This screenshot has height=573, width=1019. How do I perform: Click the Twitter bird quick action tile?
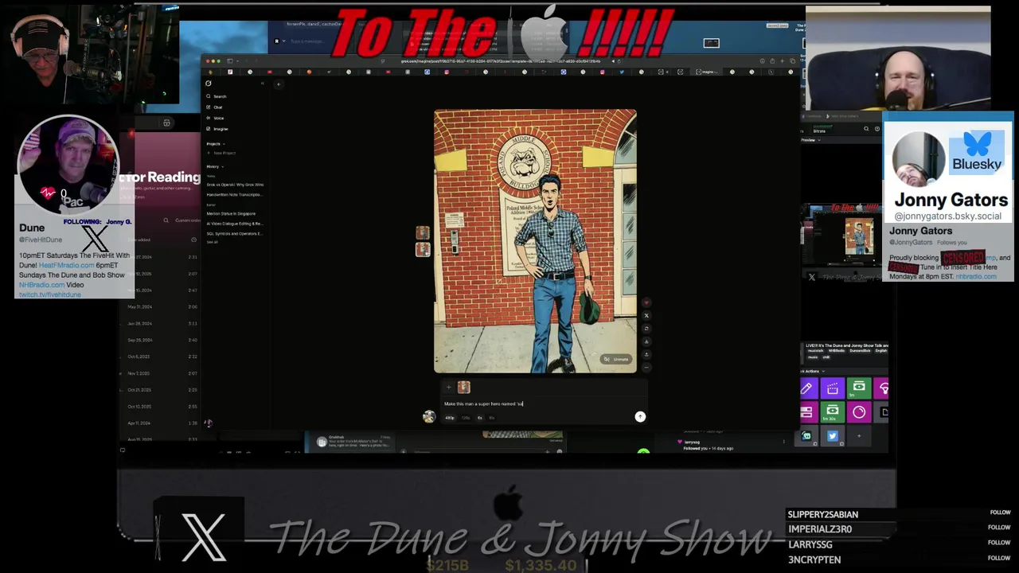point(833,436)
